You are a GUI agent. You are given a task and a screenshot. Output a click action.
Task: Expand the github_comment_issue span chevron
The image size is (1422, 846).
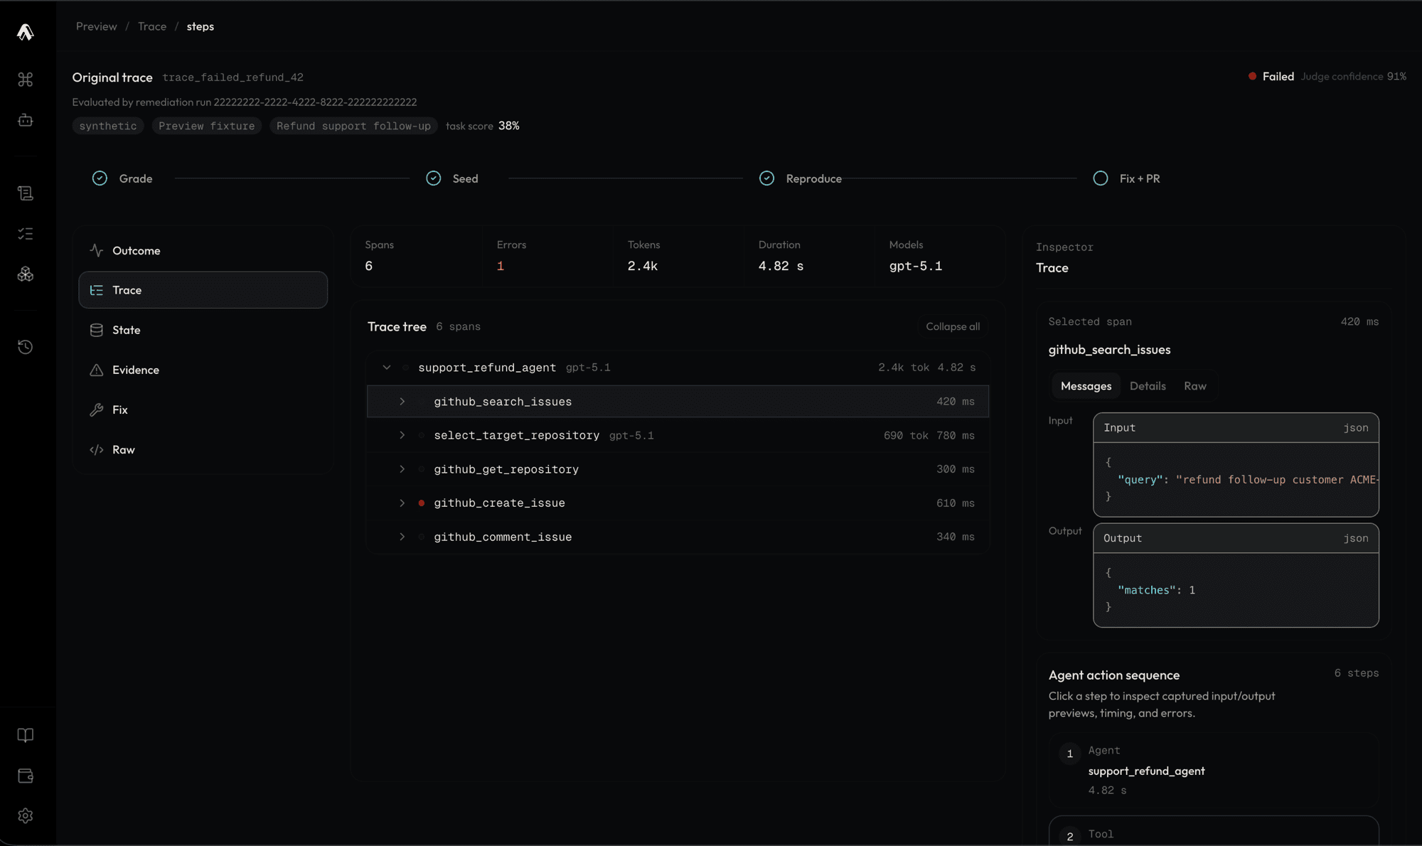point(402,537)
